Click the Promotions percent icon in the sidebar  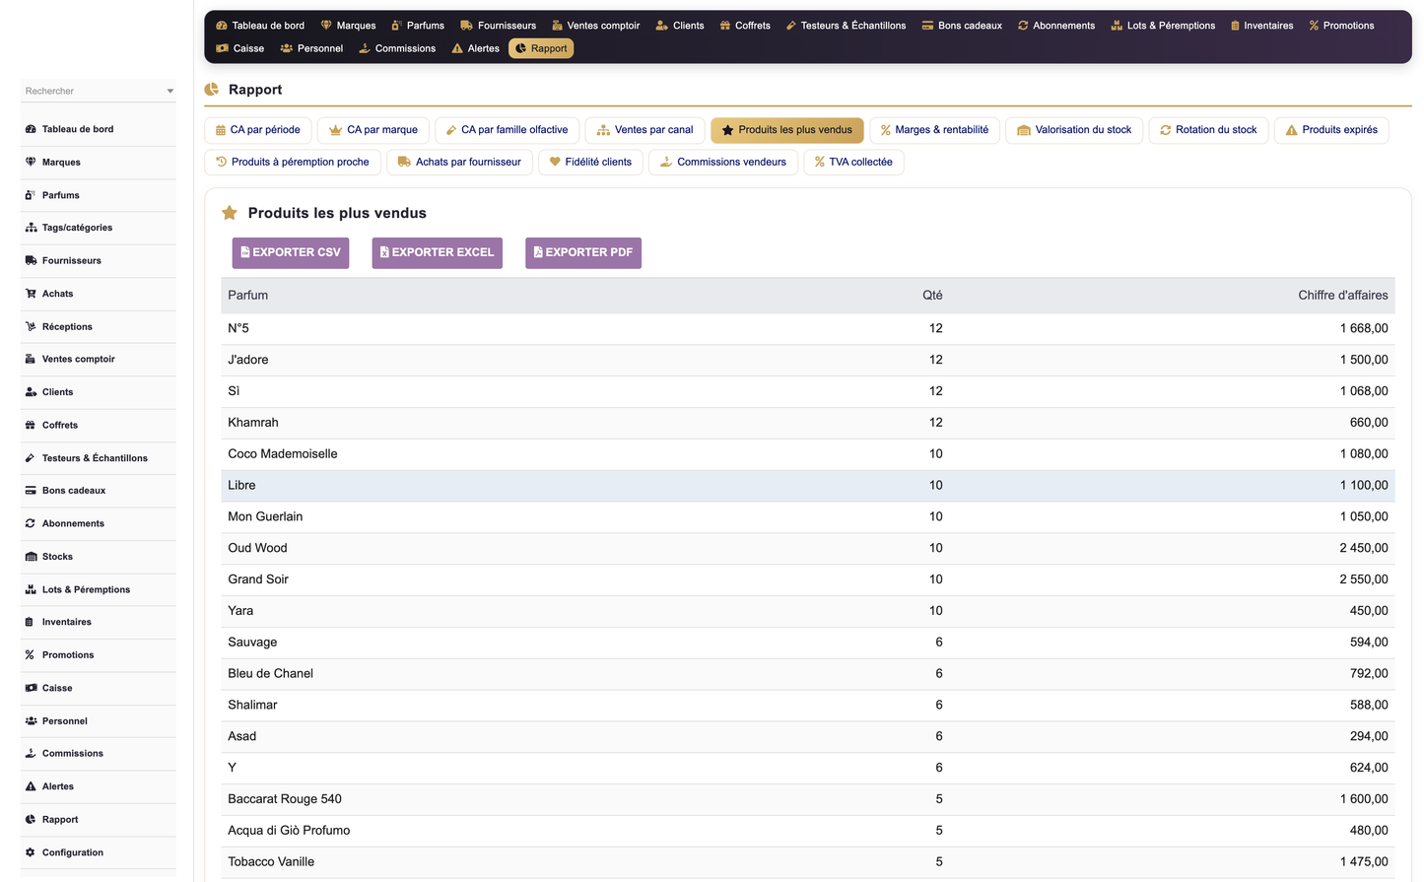click(31, 655)
